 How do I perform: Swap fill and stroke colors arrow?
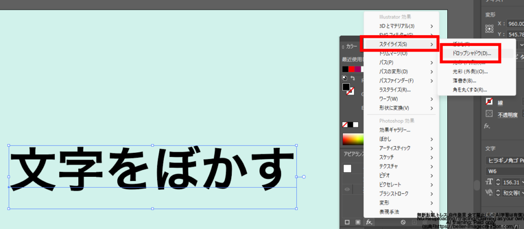352,78
